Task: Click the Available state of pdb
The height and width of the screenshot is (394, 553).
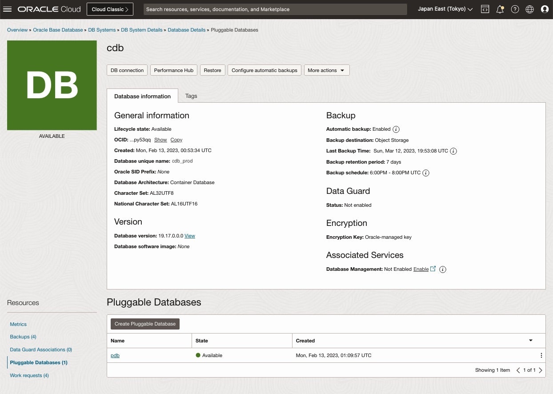Action: click(209, 355)
